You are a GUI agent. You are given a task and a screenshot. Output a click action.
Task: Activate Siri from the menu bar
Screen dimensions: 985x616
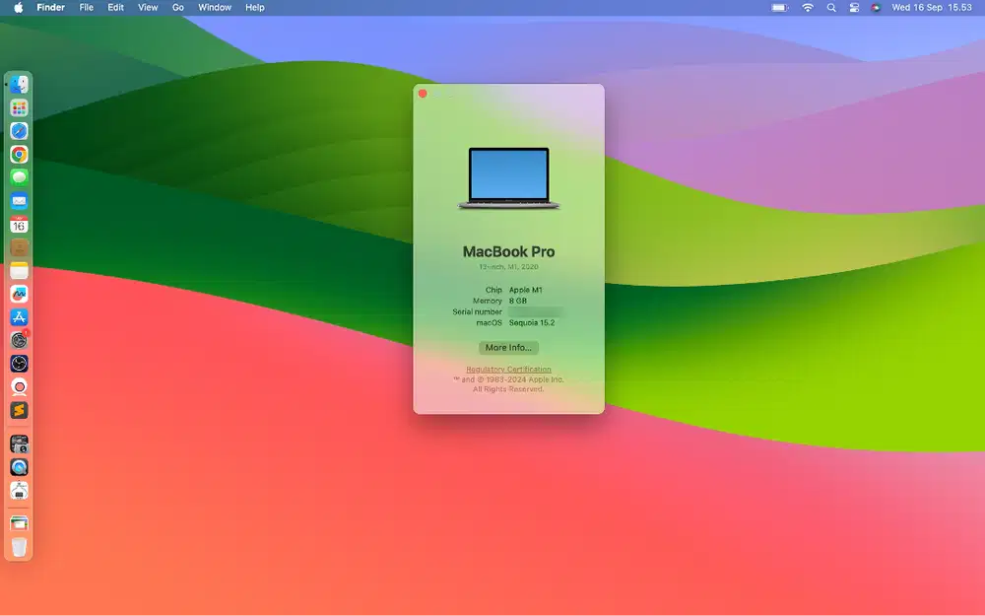[x=876, y=8]
